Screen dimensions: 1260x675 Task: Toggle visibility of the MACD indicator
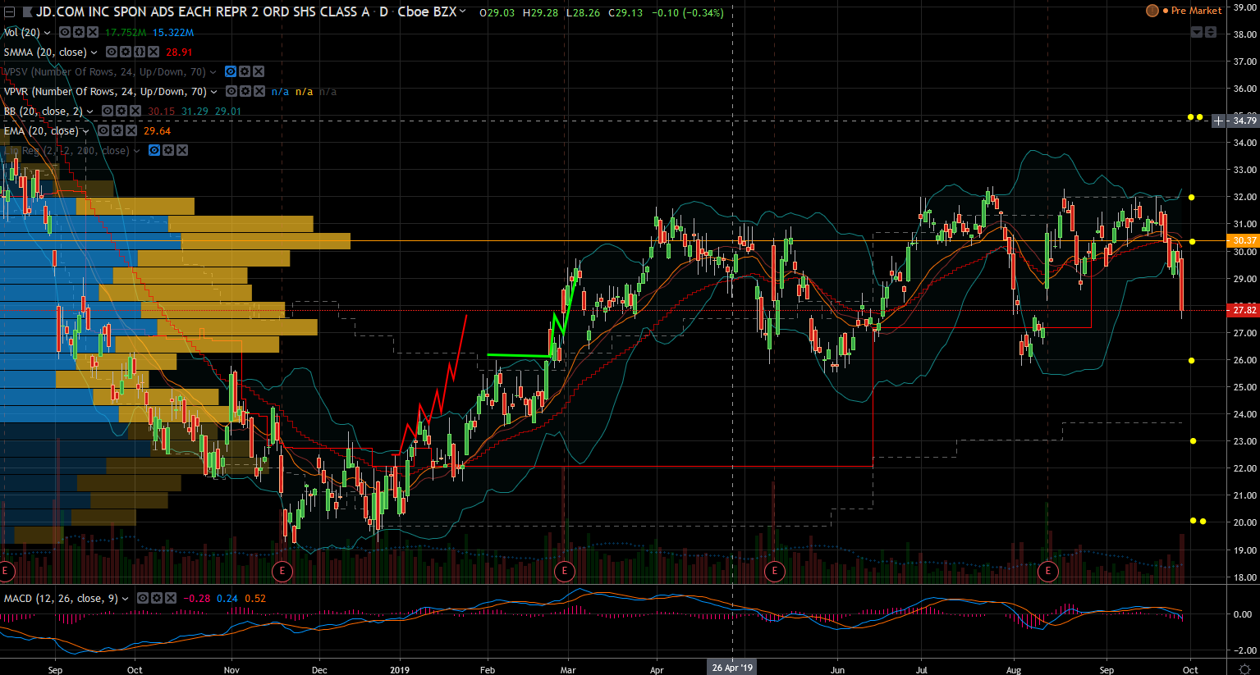tap(143, 599)
